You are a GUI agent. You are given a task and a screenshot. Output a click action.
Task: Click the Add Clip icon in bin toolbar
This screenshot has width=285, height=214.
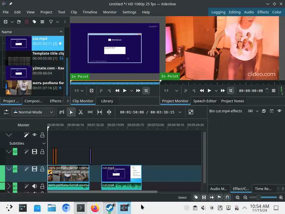pos(6,22)
